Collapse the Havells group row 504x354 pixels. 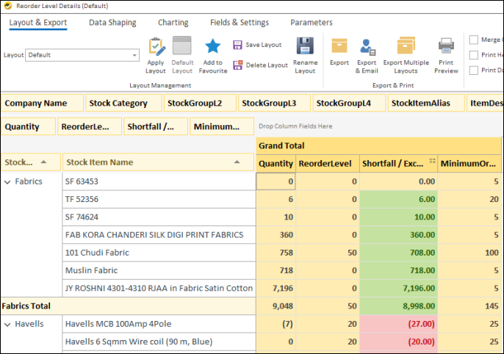[x=7, y=324]
